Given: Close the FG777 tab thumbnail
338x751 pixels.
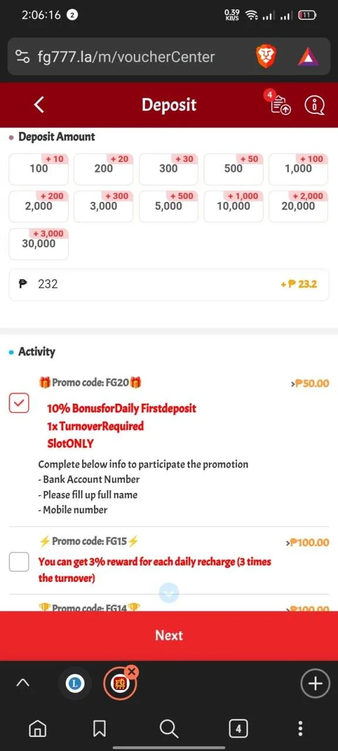Looking at the screenshot, I should 132,672.
